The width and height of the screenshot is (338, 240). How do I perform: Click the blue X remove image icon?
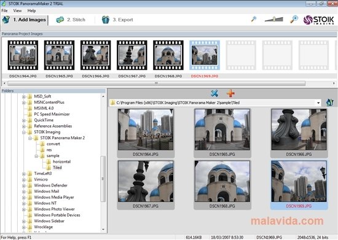tap(214, 93)
